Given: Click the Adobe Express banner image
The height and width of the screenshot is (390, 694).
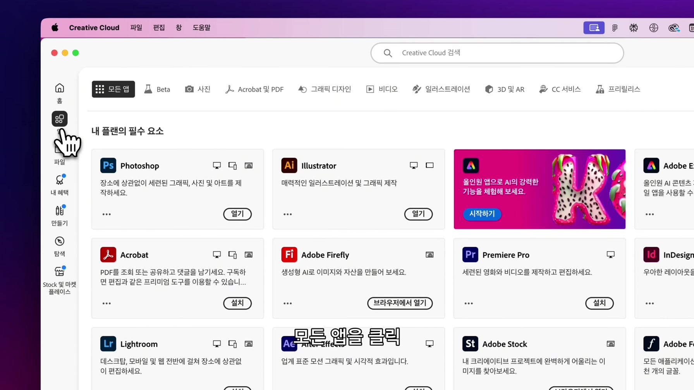Looking at the screenshot, I should [539, 189].
